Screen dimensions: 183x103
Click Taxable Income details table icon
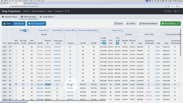pyautogui.click(x=104, y=43)
